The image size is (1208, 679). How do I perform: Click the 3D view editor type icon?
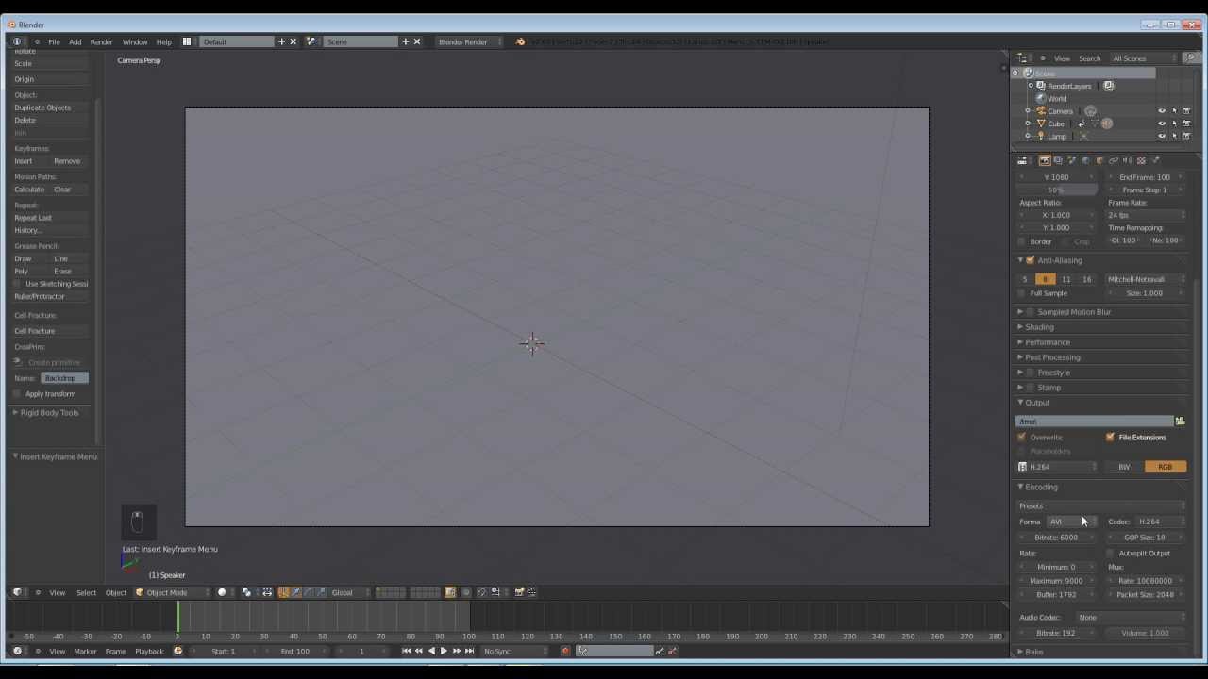(18, 592)
